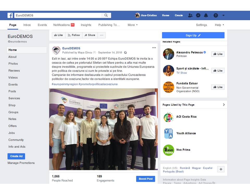Open Sport și sănătate page picture

coord(168,70)
